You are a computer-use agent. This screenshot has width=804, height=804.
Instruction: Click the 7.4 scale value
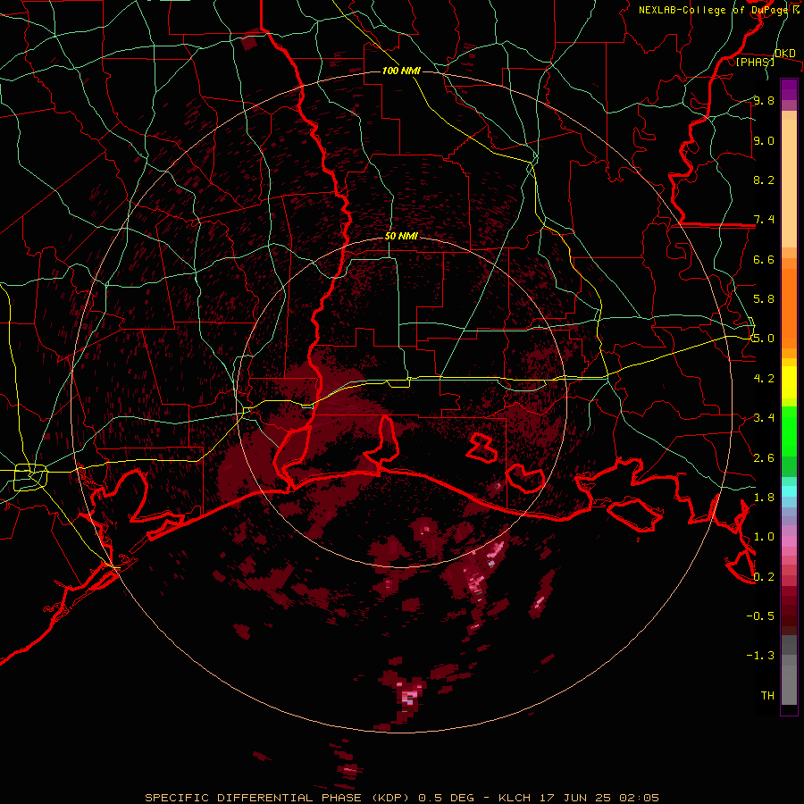point(764,220)
